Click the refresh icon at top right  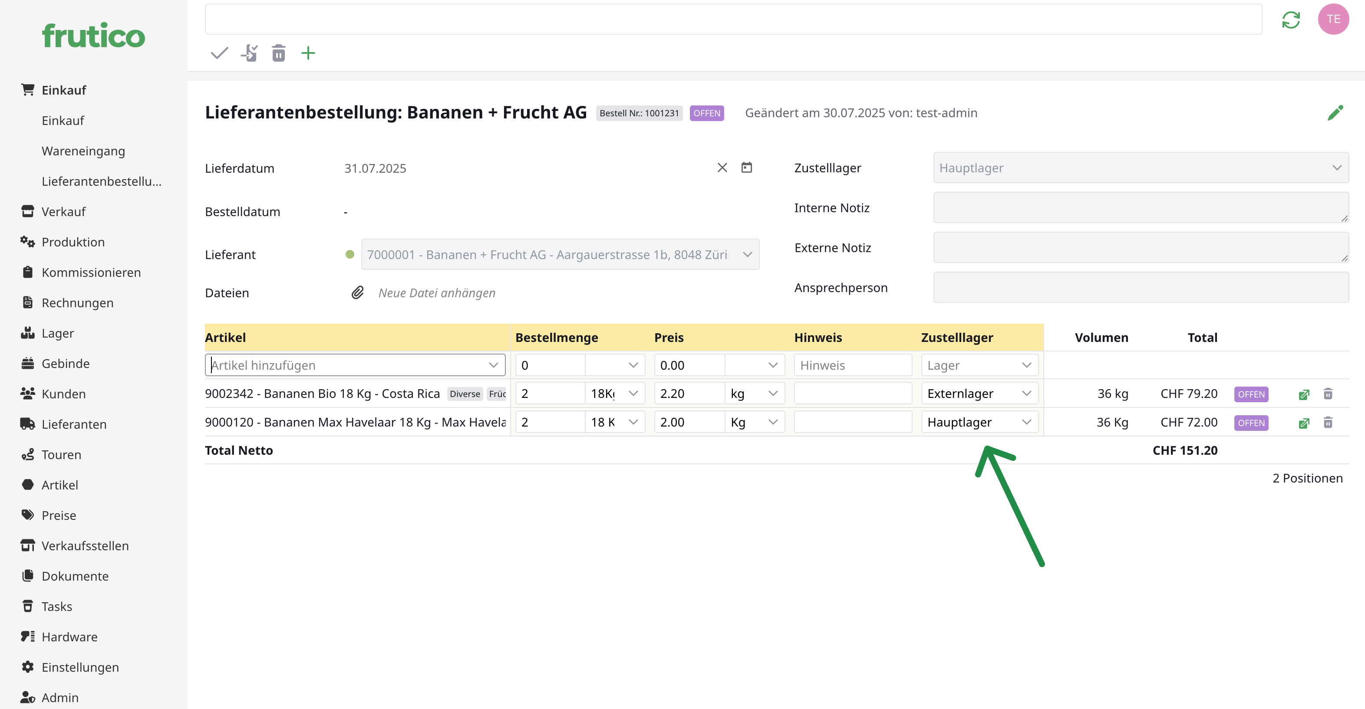[1291, 20]
